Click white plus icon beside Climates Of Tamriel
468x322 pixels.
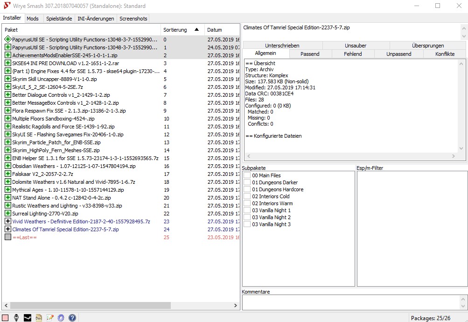[x=8, y=229]
